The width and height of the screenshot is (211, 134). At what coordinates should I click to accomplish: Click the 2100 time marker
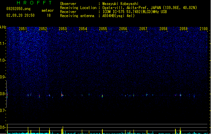[x=204, y=29]
